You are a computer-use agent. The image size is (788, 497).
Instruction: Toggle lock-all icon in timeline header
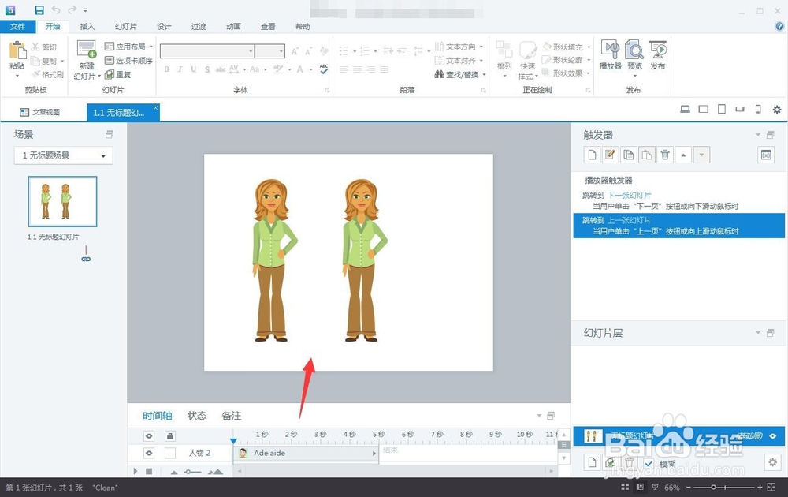click(170, 435)
